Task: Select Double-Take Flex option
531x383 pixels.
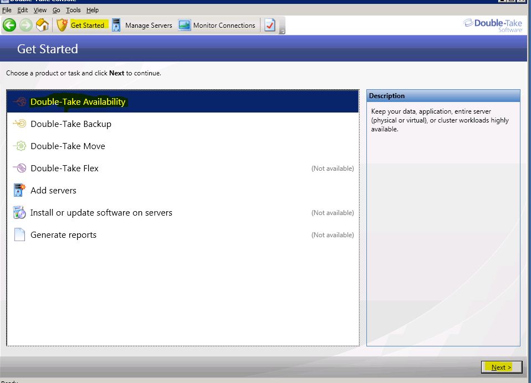Action: tap(183, 168)
